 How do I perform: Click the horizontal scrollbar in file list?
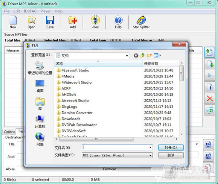point(96,139)
